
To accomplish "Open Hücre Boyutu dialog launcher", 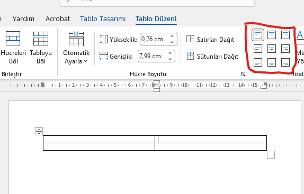I will (x=243, y=74).
